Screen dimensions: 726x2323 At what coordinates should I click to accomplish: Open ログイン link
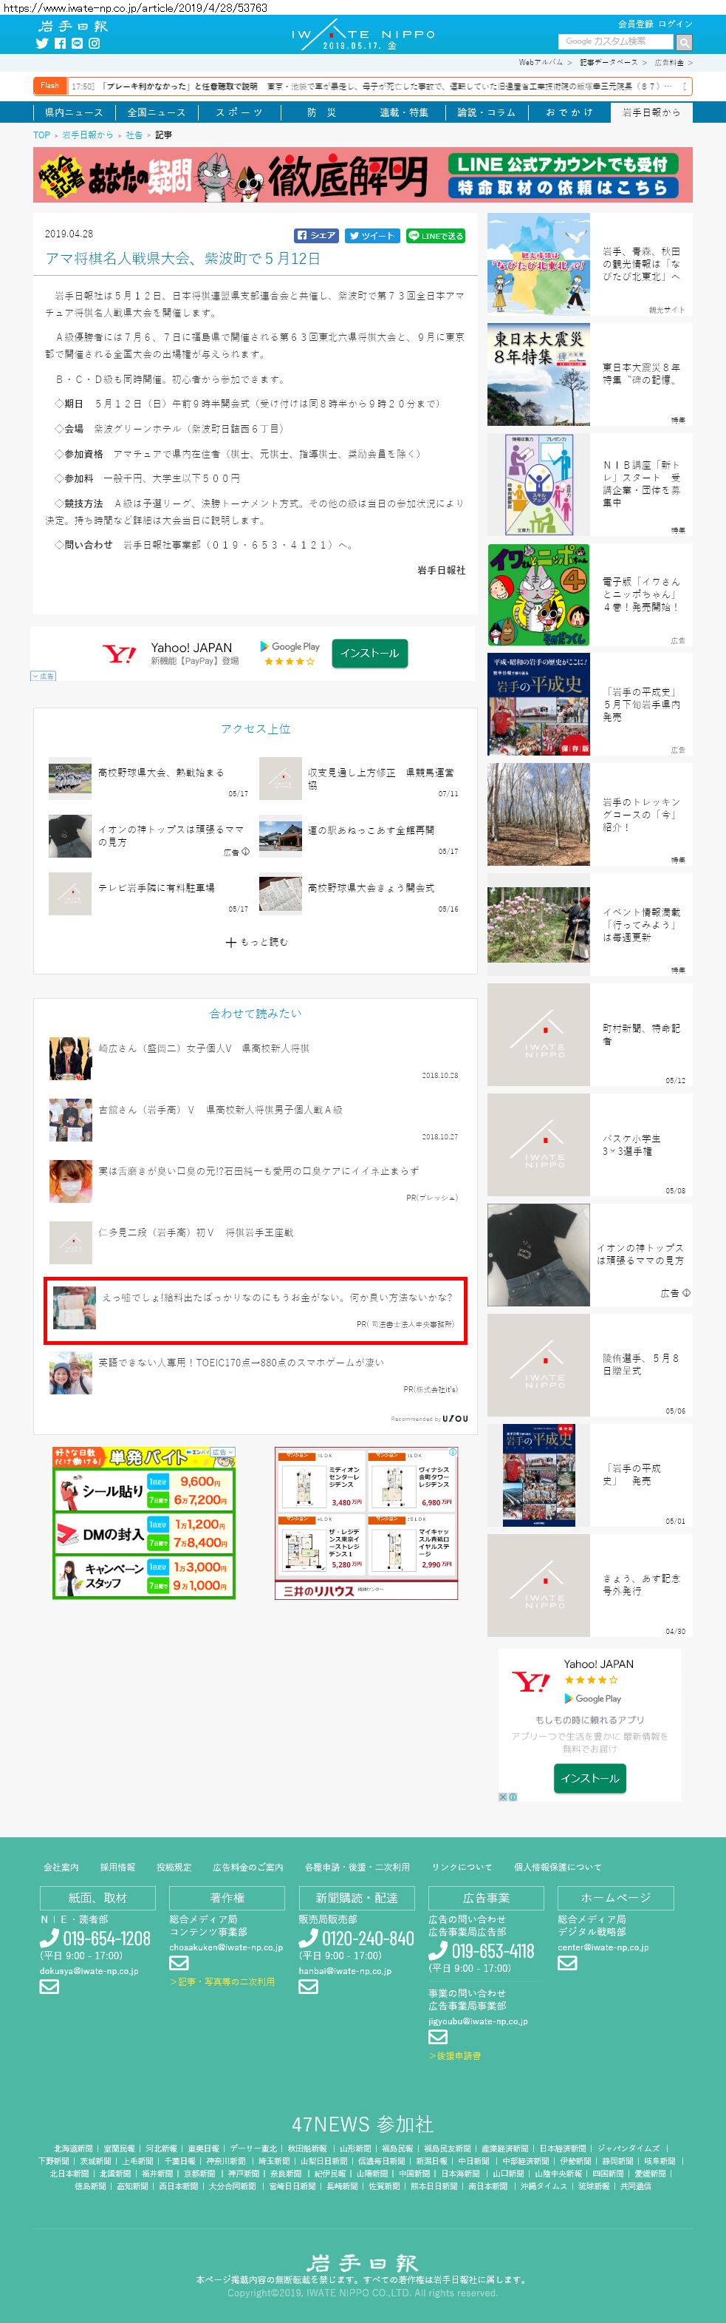pos(676,24)
